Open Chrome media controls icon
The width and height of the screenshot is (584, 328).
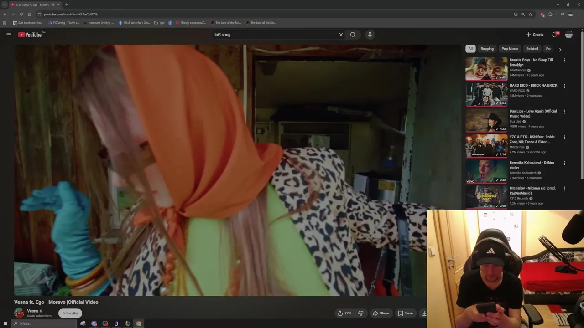click(563, 14)
